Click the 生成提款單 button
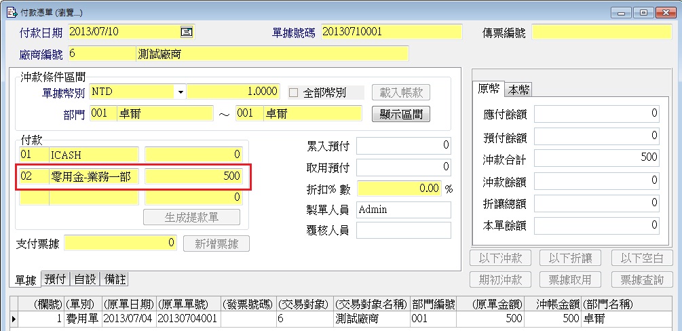Viewport: 682px width, 331px height. 192,217
